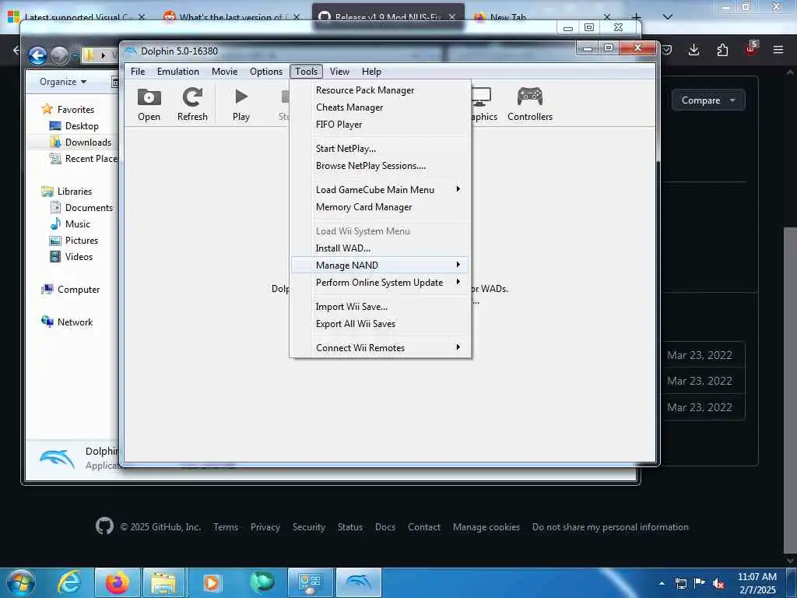This screenshot has width=797, height=598.
Task: Click the Terms link in GitHub footer
Action: click(226, 527)
